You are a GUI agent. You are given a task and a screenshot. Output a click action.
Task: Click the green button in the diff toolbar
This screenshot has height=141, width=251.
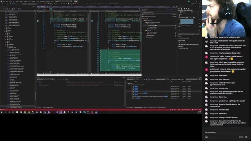pyautogui.click(x=51, y=9)
